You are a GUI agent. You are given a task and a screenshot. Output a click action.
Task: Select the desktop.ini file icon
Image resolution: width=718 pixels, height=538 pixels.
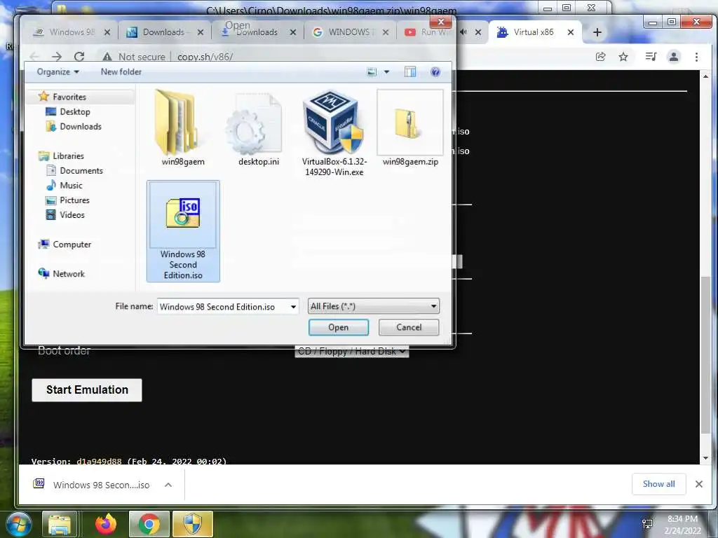click(x=254, y=125)
